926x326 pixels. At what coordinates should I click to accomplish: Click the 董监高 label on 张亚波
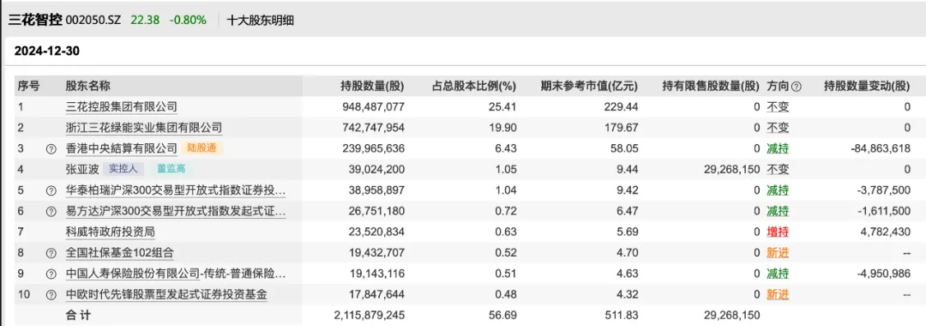coord(171,169)
